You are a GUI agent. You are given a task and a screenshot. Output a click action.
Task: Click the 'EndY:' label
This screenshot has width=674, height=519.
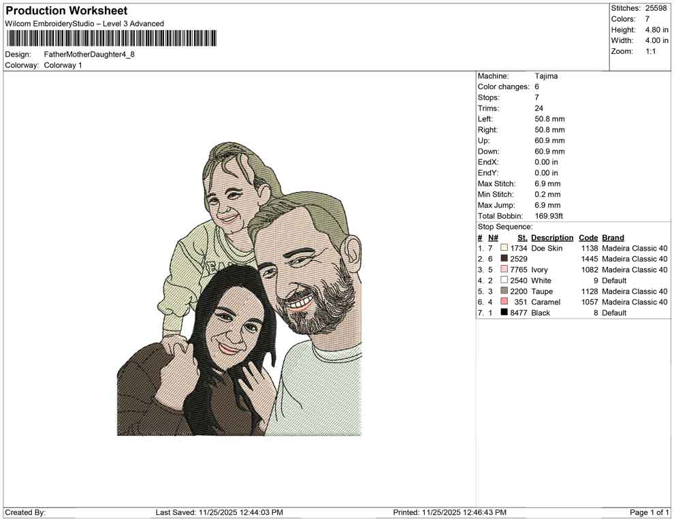pyautogui.click(x=488, y=173)
